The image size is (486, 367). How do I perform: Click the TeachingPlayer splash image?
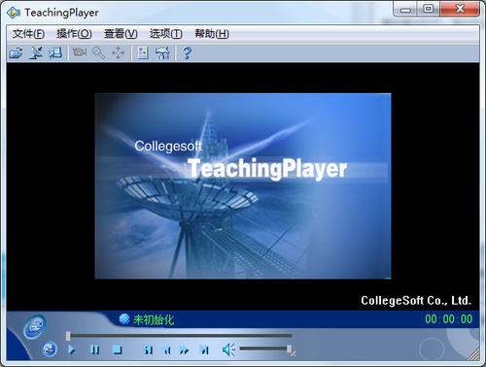(x=243, y=185)
